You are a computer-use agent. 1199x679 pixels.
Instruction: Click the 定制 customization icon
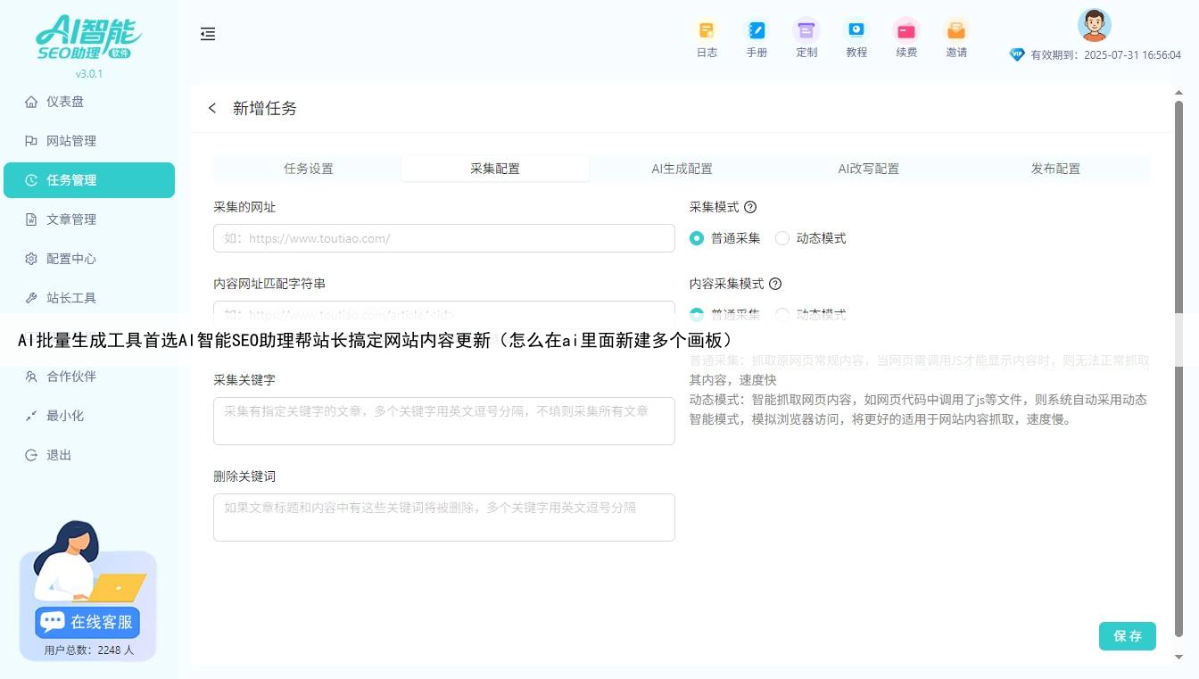click(x=806, y=37)
